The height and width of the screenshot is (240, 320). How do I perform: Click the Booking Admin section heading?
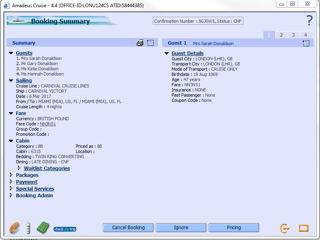pos(34,195)
